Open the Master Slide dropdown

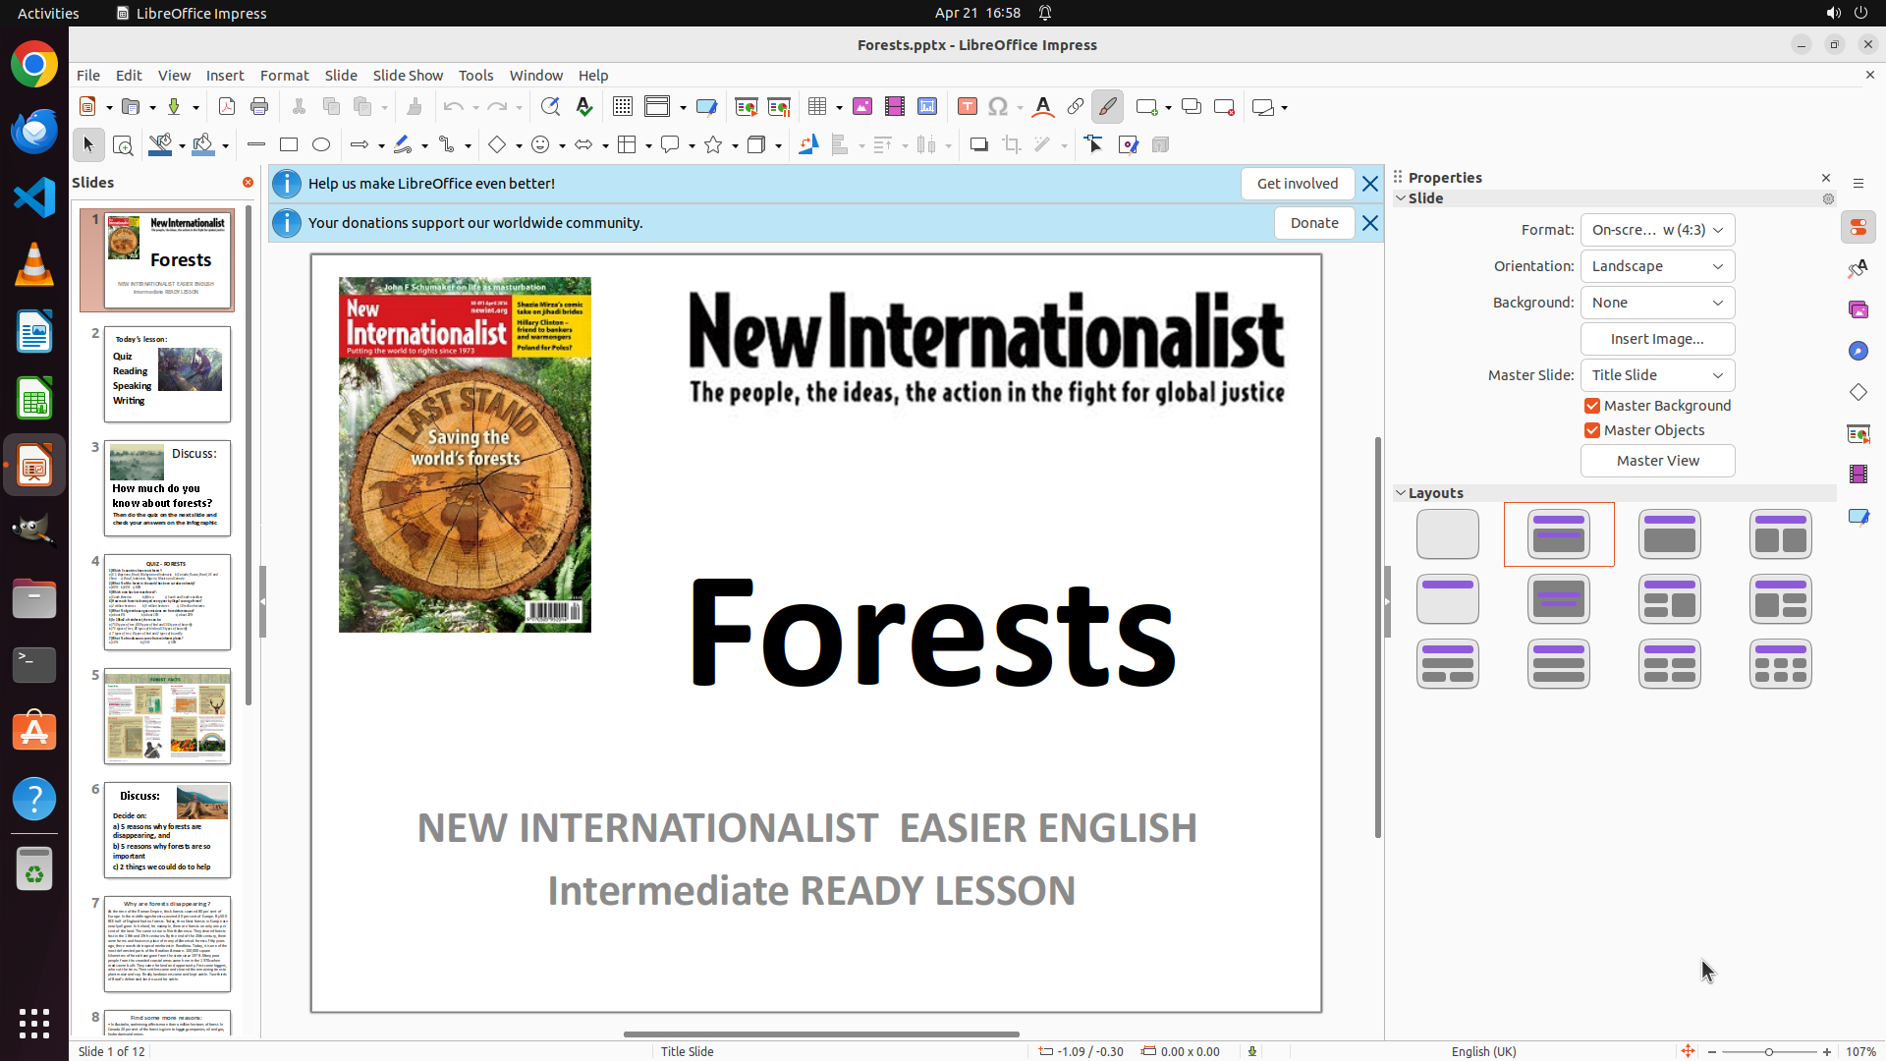pyautogui.click(x=1657, y=375)
